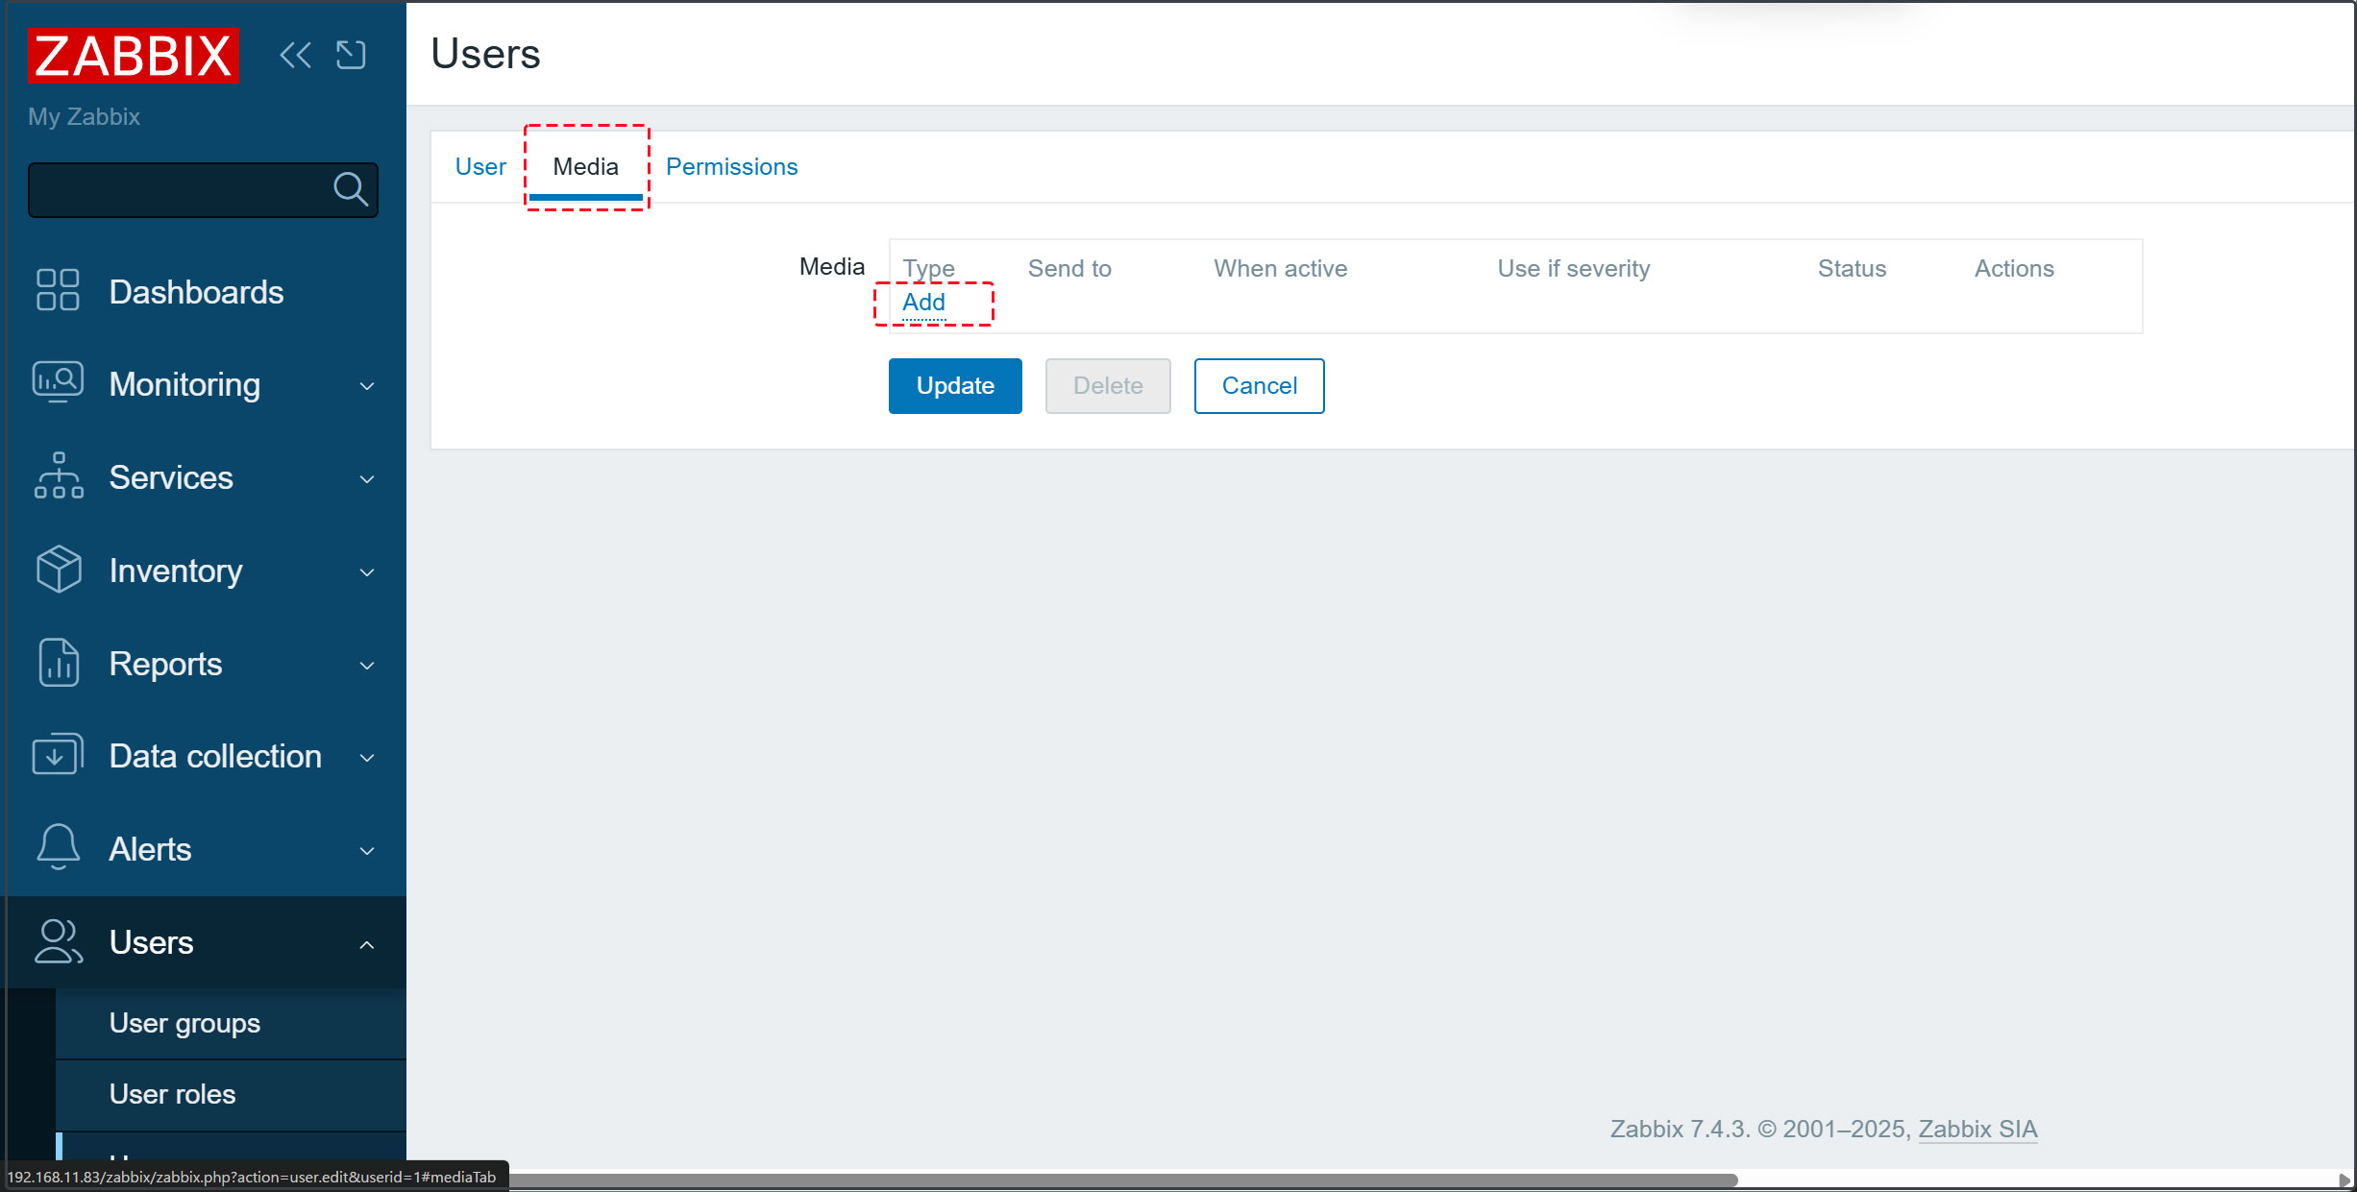The width and height of the screenshot is (2357, 1192).
Task: Expand the Monitoring menu chevron
Action: pos(366,386)
